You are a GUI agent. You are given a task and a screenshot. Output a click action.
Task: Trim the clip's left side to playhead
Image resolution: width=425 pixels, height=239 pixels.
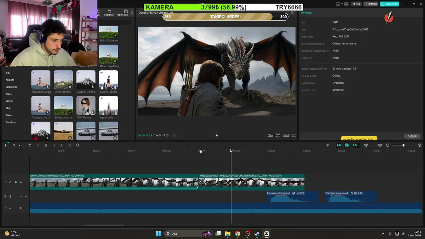click(53, 145)
